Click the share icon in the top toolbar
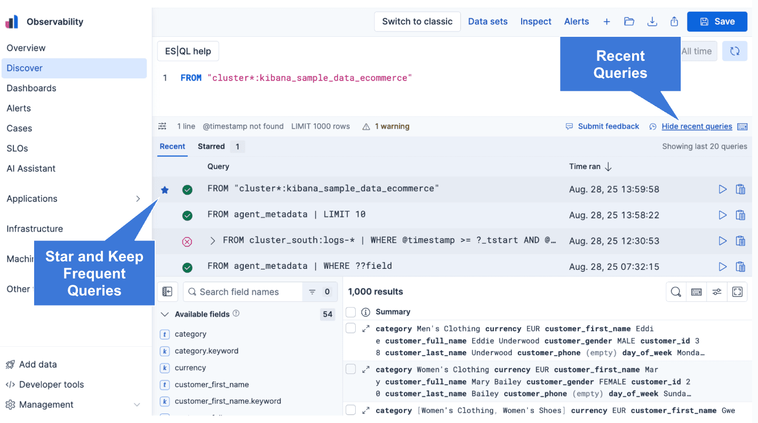 (x=674, y=21)
